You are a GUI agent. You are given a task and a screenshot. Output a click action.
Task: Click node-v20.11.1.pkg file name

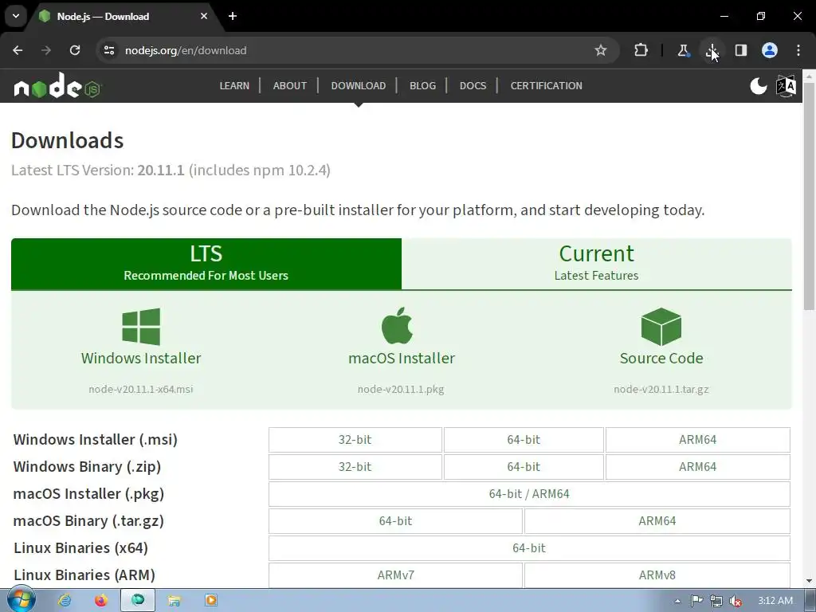point(401,389)
